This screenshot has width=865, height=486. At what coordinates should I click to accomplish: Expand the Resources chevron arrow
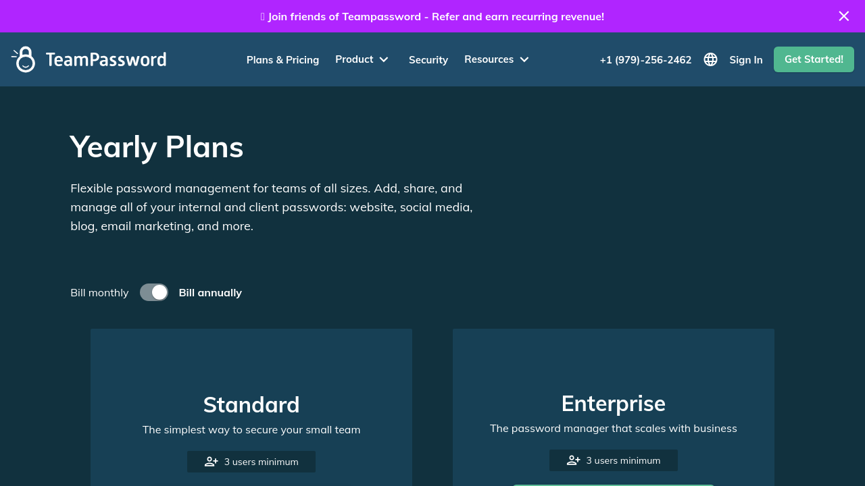tap(524, 59)
